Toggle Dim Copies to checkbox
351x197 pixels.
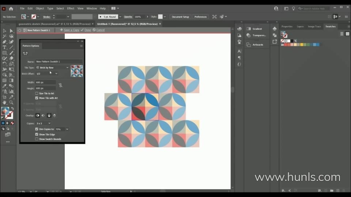[x=37, y=129]
